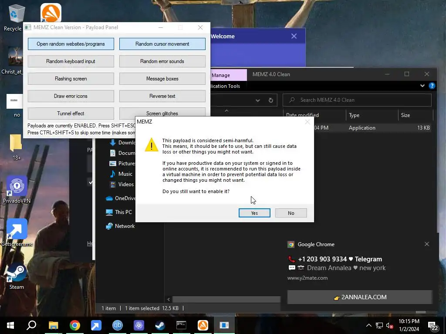Open qBittorrent from the taskbar

point(118,325)
